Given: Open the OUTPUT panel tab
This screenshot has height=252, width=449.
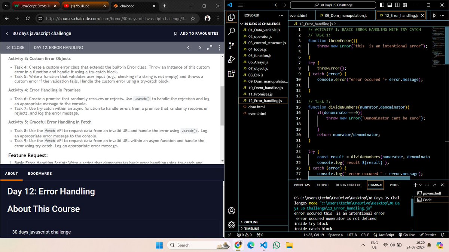Looking at the screenshot, I should [x=323, y=185].
